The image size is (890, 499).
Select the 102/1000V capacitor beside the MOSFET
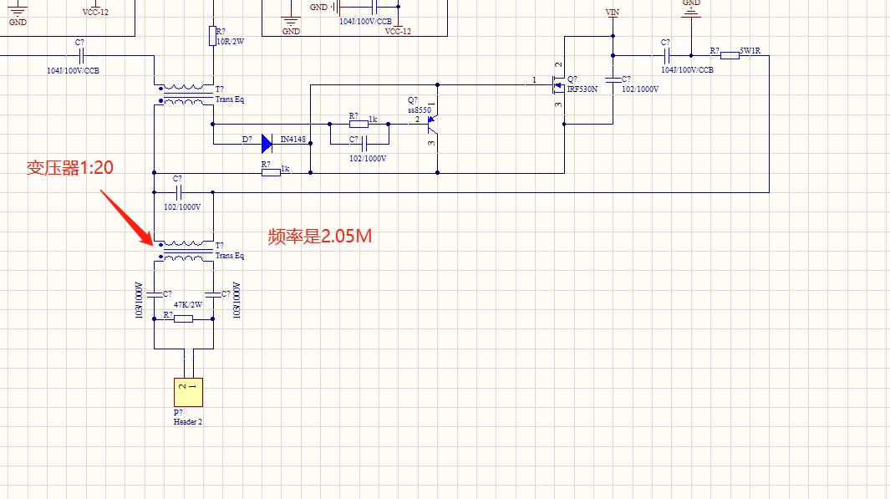coord(613,80)
